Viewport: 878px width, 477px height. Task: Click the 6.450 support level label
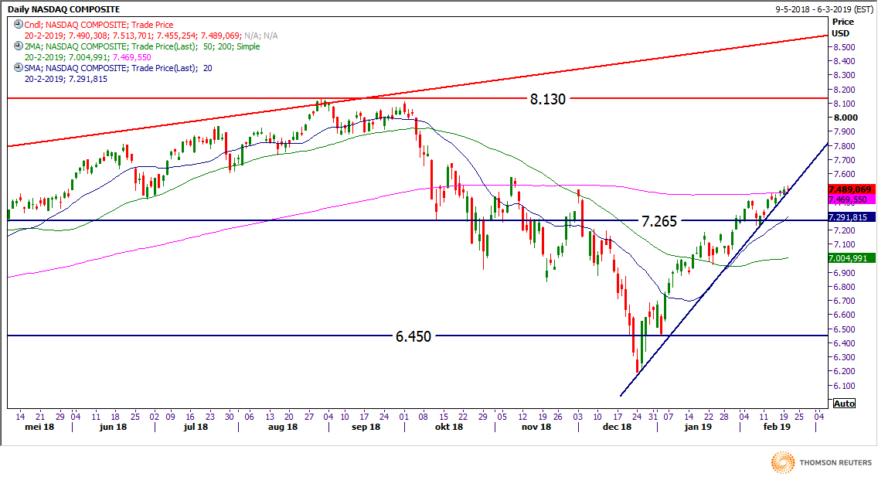pyautogui.click(x=413, y=336)
